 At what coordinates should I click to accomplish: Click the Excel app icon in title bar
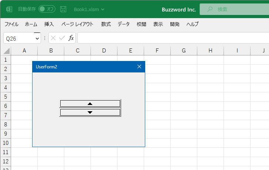click(9, 9)
